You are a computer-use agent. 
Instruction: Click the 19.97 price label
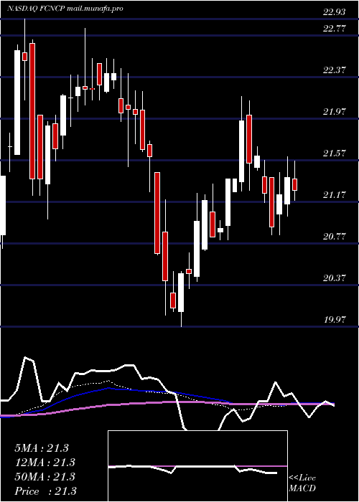point(334,320)
